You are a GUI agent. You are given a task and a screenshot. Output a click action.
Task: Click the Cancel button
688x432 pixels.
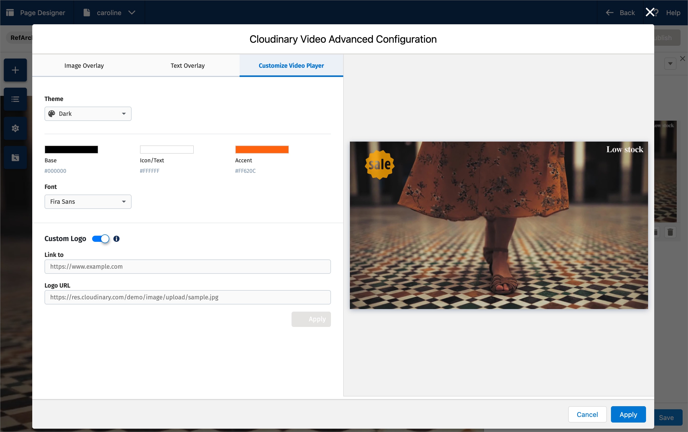tap(587, 414)
